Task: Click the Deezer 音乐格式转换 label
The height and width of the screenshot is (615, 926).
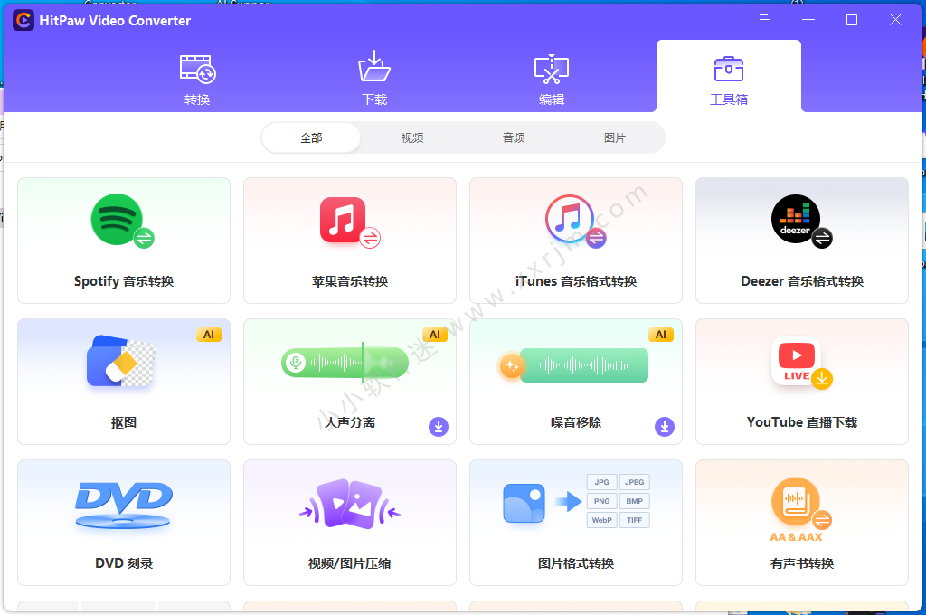Action: coord(802,281)
